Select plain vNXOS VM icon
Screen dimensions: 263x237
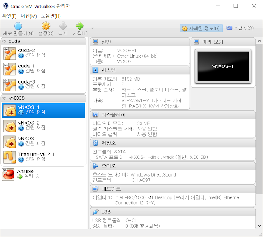[9, 142]
